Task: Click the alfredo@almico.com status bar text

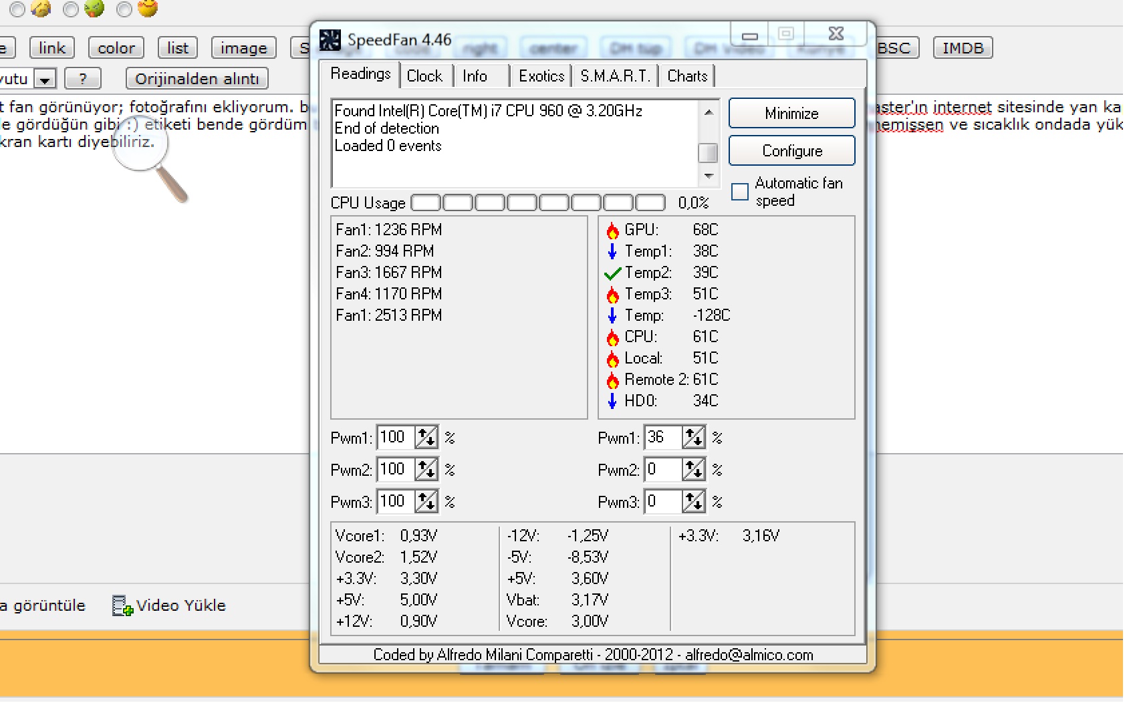Action: click(749, 655)
